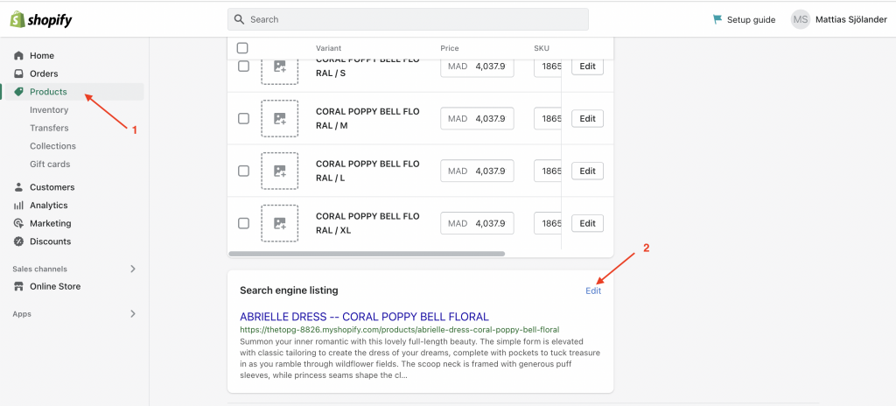Go to Inventory in sidebar
This screenshot has width=896, height=406.
(49, 109)
